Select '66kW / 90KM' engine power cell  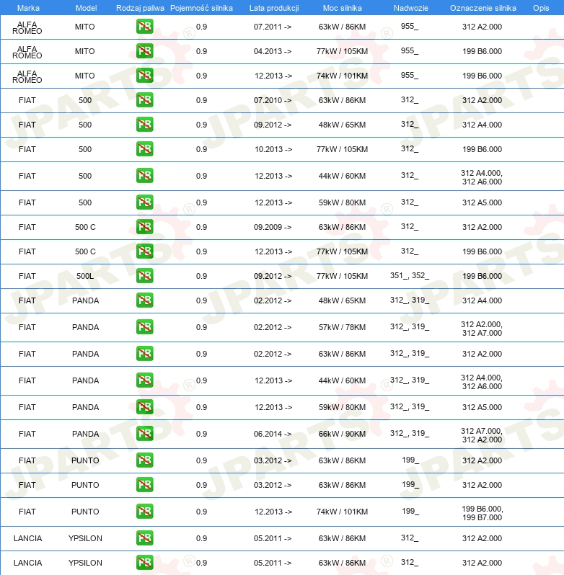342,434
